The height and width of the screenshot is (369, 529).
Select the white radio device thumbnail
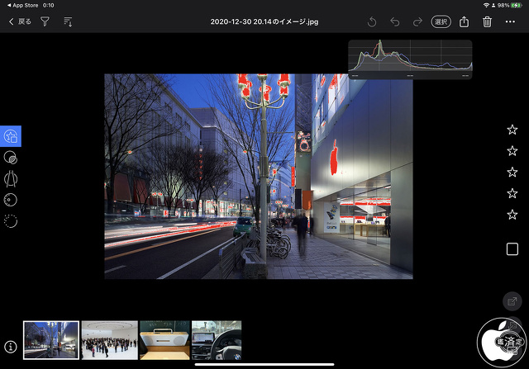coord(164,340)
